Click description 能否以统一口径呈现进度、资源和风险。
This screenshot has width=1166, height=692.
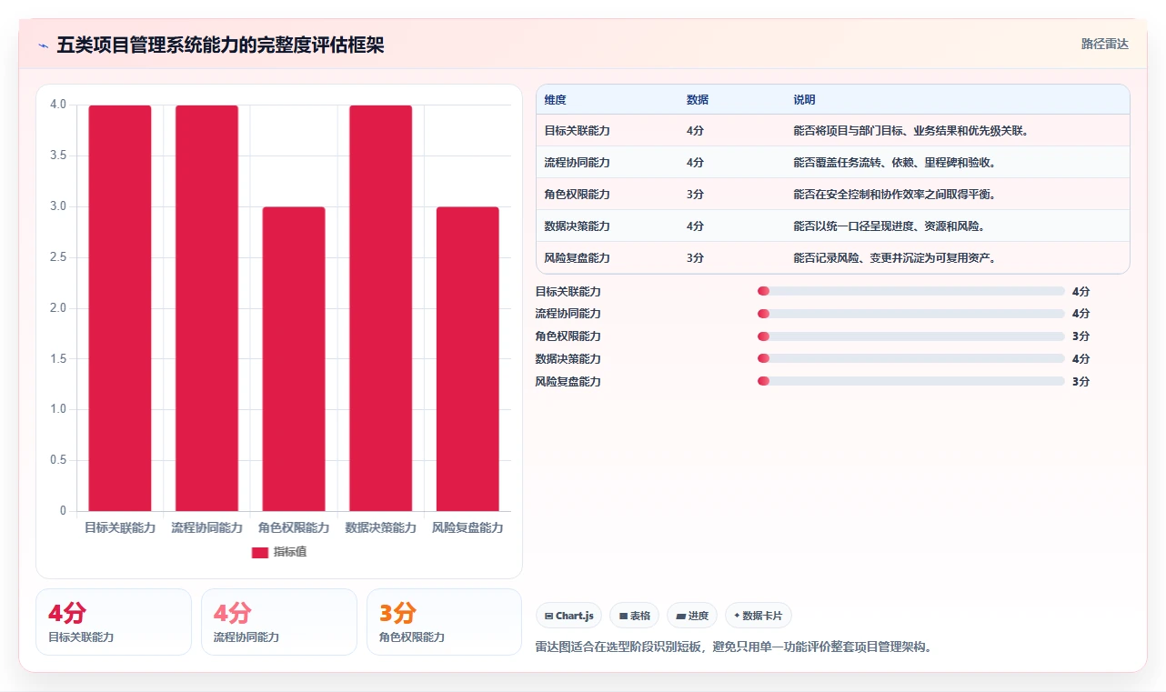coord(889,226)
